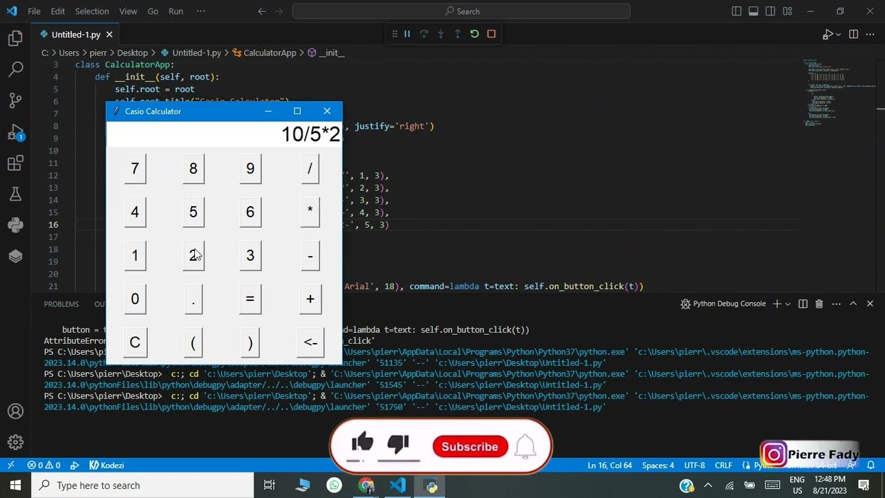
Task: Open the editor More Actions menu
Action: (870, 35)
